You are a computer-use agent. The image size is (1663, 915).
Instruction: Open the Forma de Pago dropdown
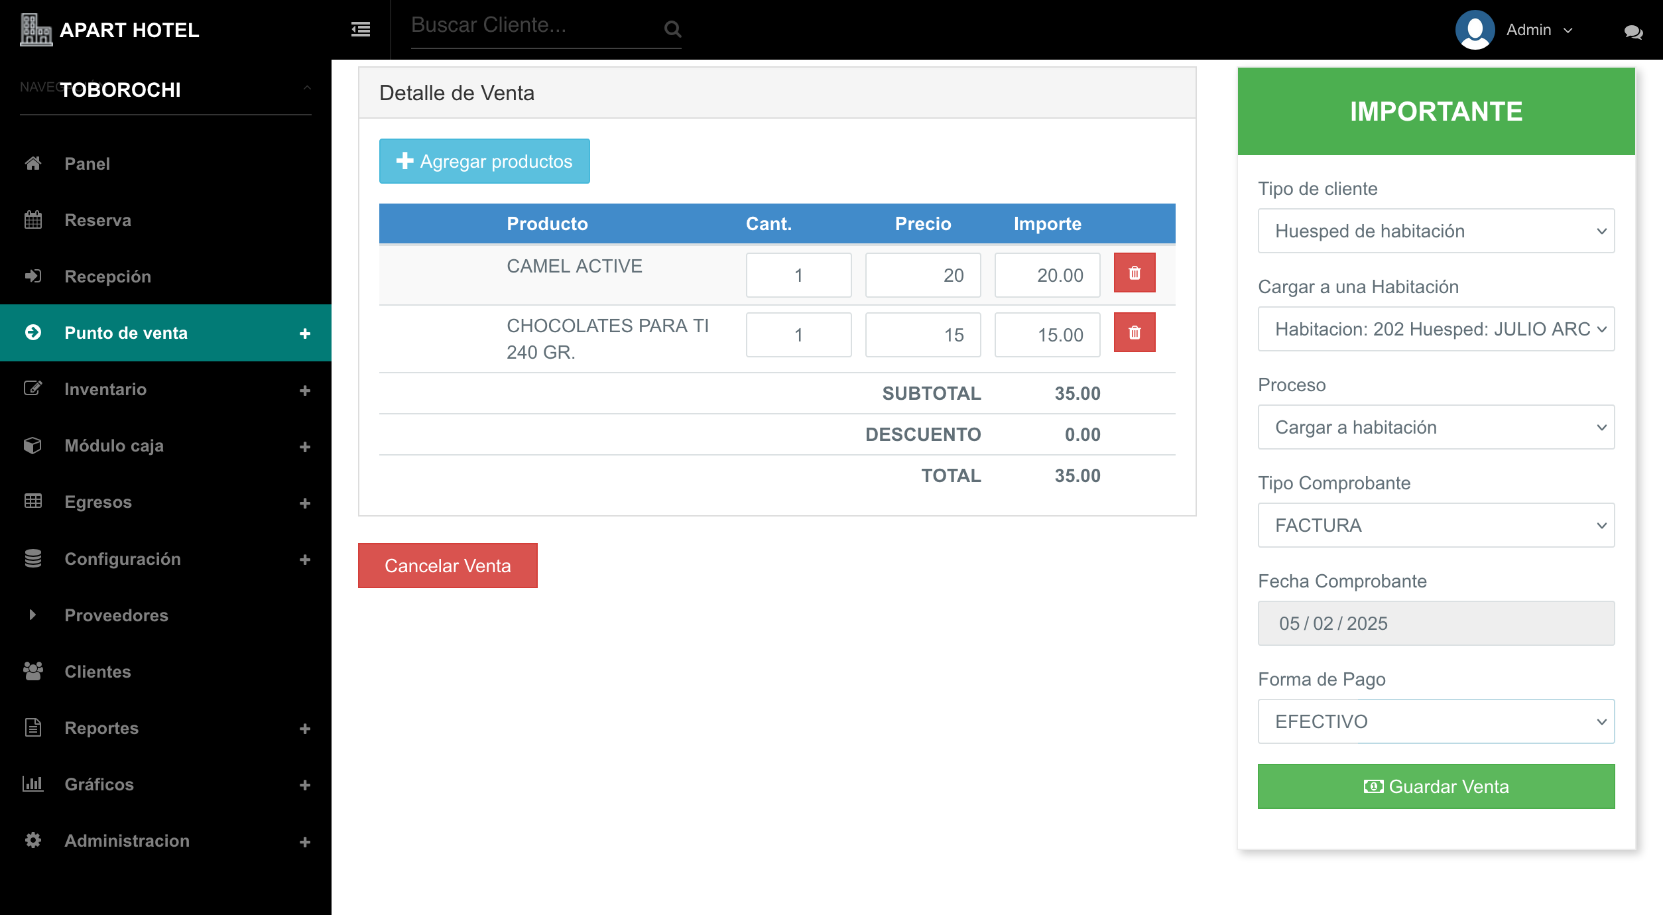coord(1436,721)
